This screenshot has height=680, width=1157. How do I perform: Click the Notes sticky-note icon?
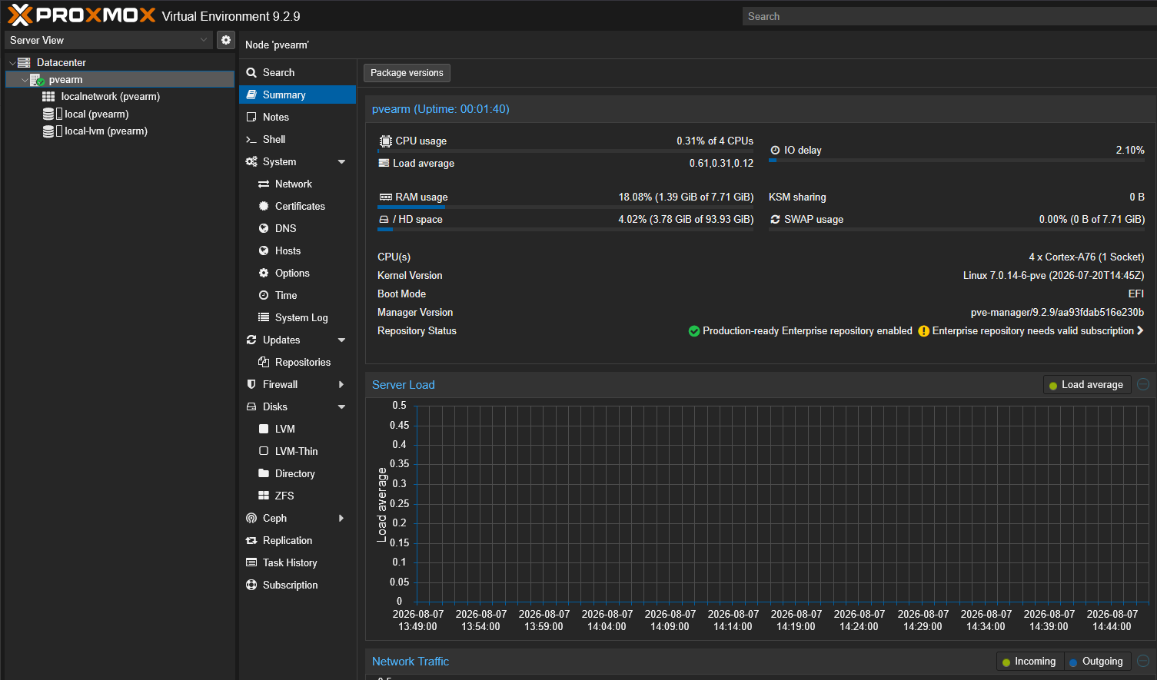tap(251, 117)
